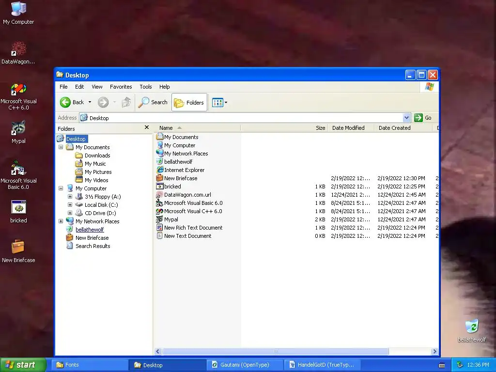Click horizontal scrollbar left arrow
This screenshot has height=372, width=496.
(158, 351)
